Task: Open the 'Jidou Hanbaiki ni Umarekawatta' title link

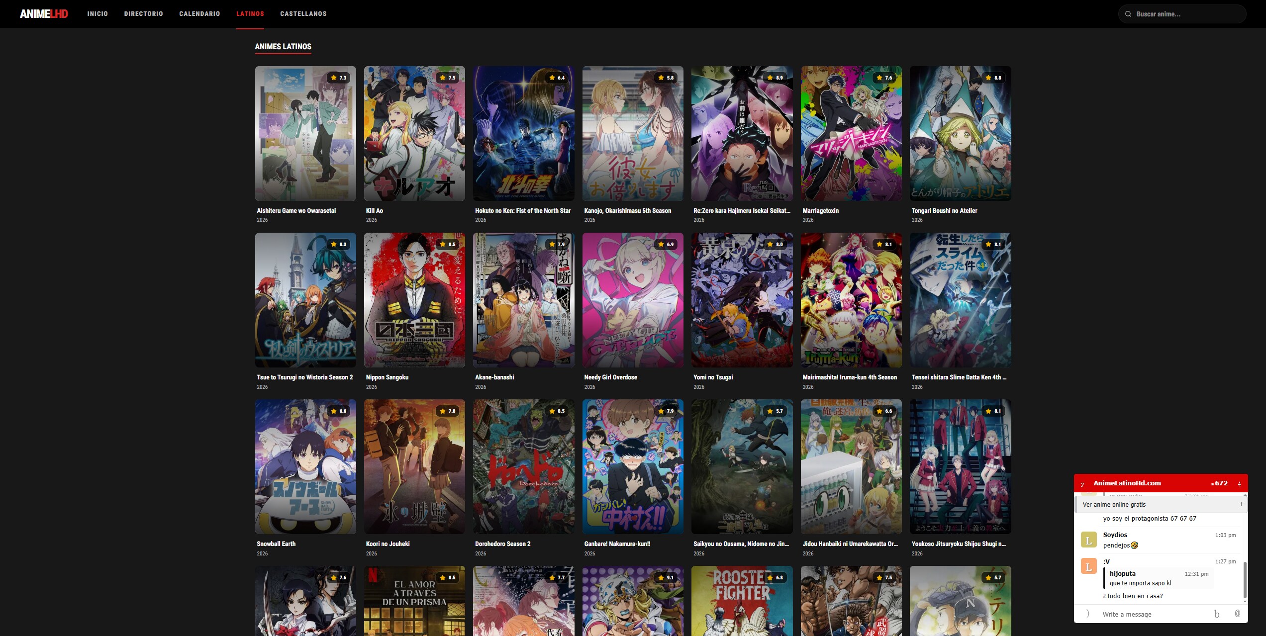Action: (x=850, y=544)
